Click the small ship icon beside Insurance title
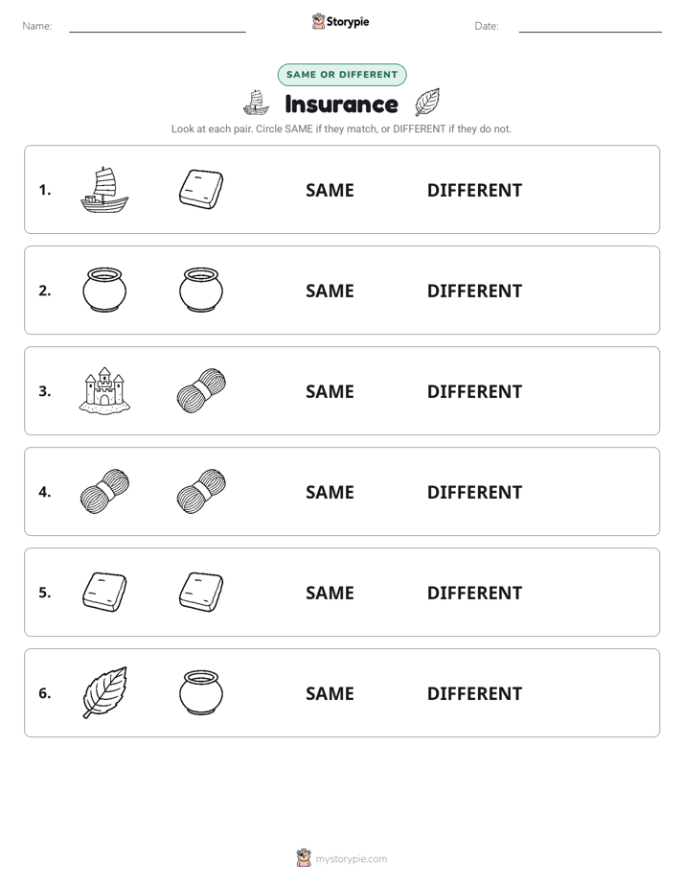The height and width of the screenshot is (886, 684). point(256,103)
